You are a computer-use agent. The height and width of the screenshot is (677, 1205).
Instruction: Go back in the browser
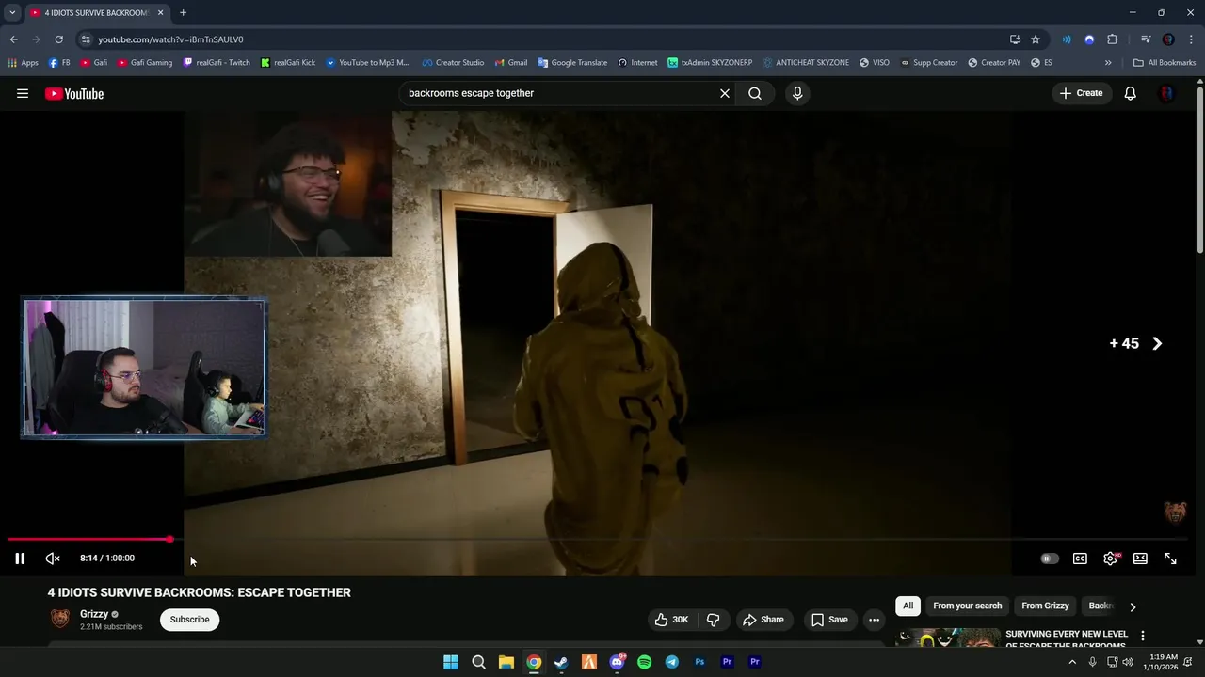tap(13, 39)
